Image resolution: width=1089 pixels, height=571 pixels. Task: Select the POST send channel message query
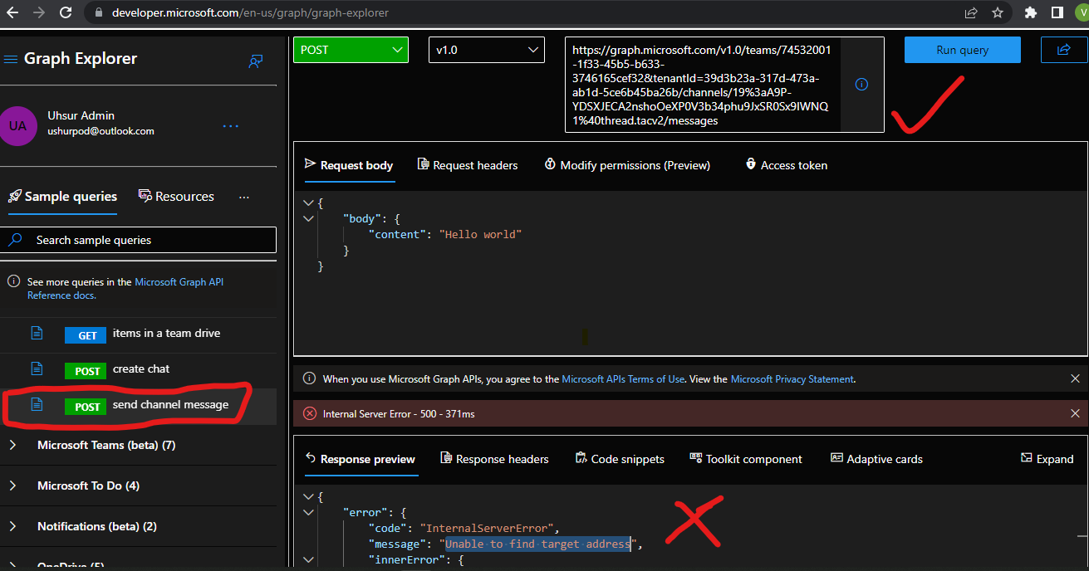(x=138, y=405)
